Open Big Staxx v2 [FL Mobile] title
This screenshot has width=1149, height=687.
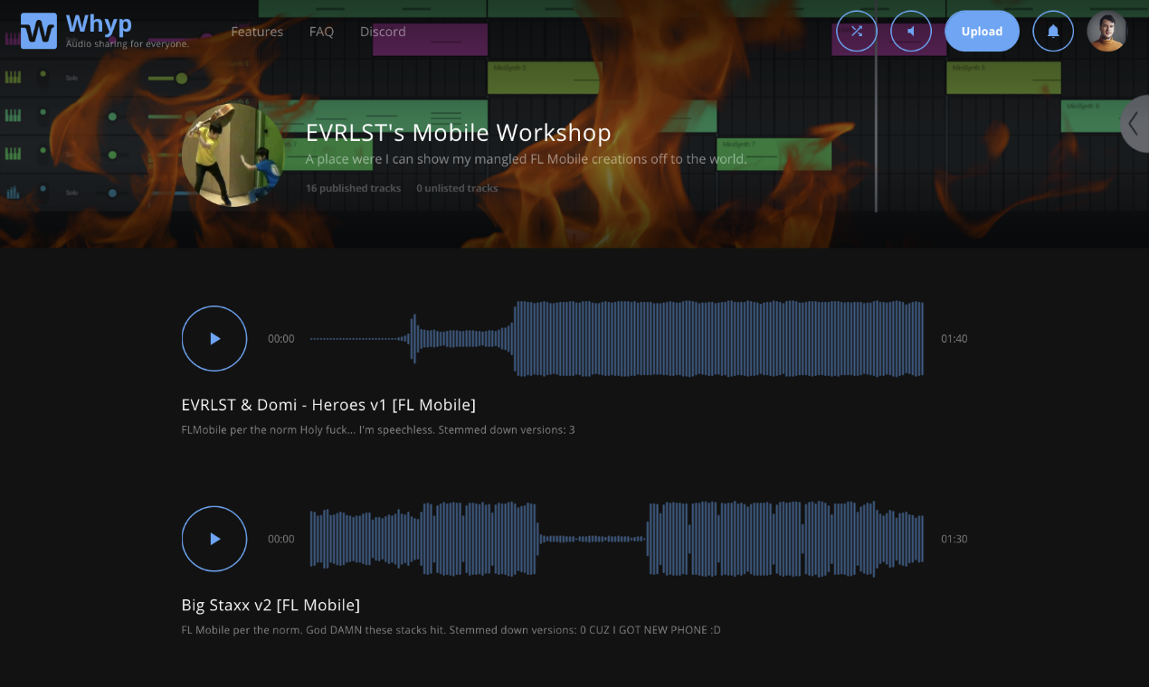tap(271, 606)
